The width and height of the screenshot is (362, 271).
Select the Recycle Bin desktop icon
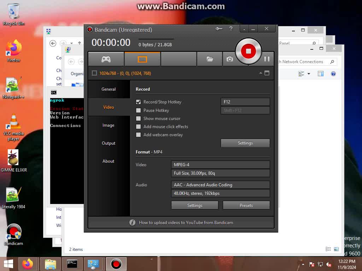[x=14, y=14]
